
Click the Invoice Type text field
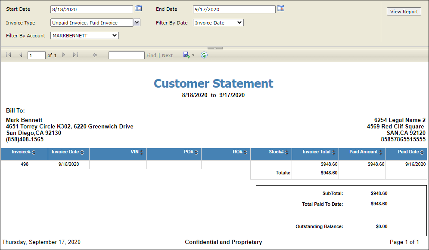pos(92,23)
